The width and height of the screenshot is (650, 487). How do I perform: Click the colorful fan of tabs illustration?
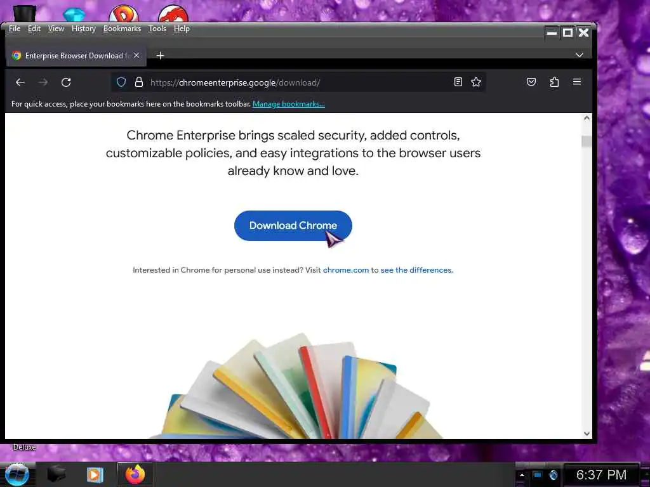297,386
